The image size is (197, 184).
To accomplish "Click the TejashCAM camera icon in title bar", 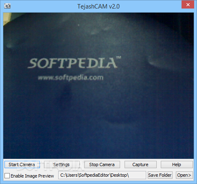I will [7, 6].
